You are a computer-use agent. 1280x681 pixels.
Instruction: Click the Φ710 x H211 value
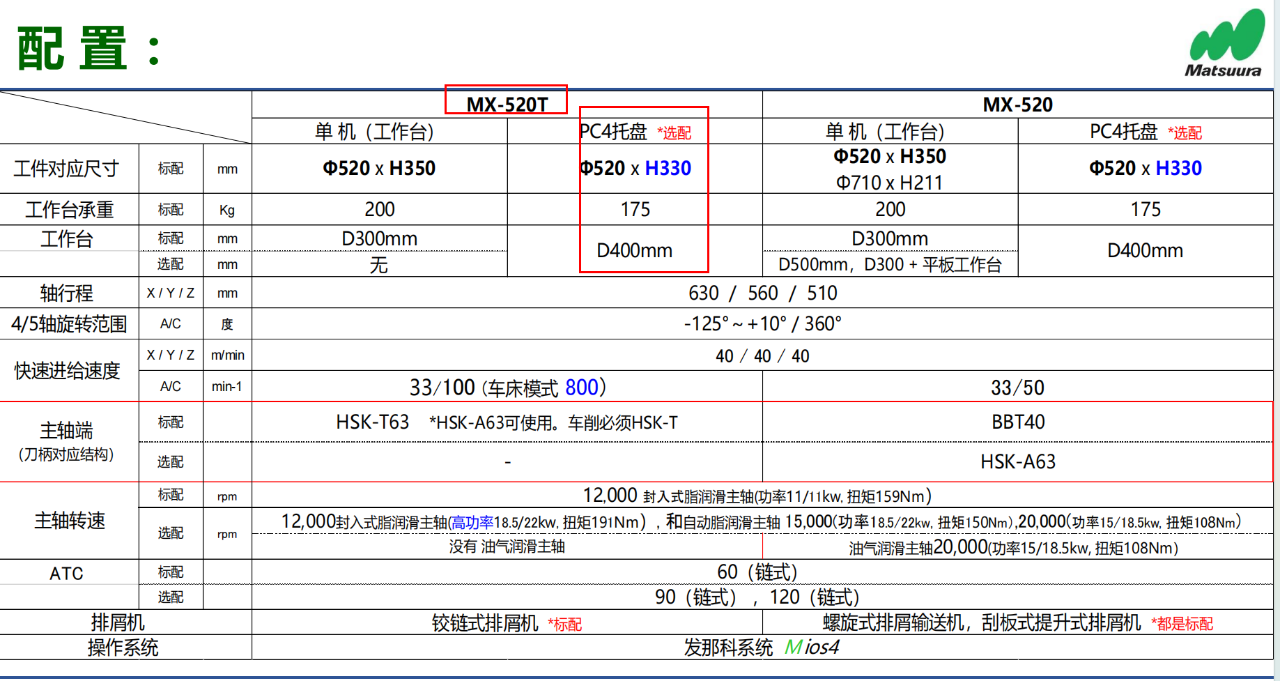pos(890,183)
